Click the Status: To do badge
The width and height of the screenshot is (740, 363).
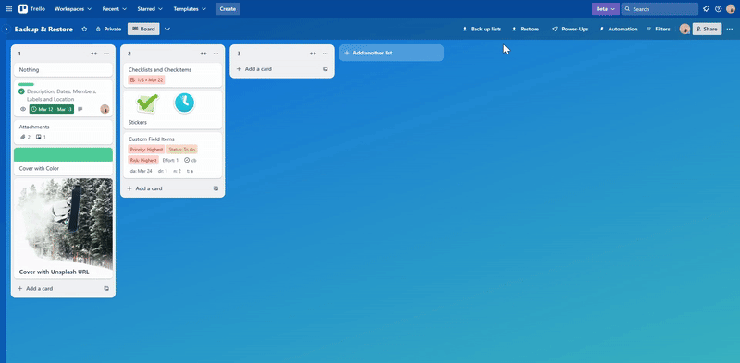click(181, 150)
